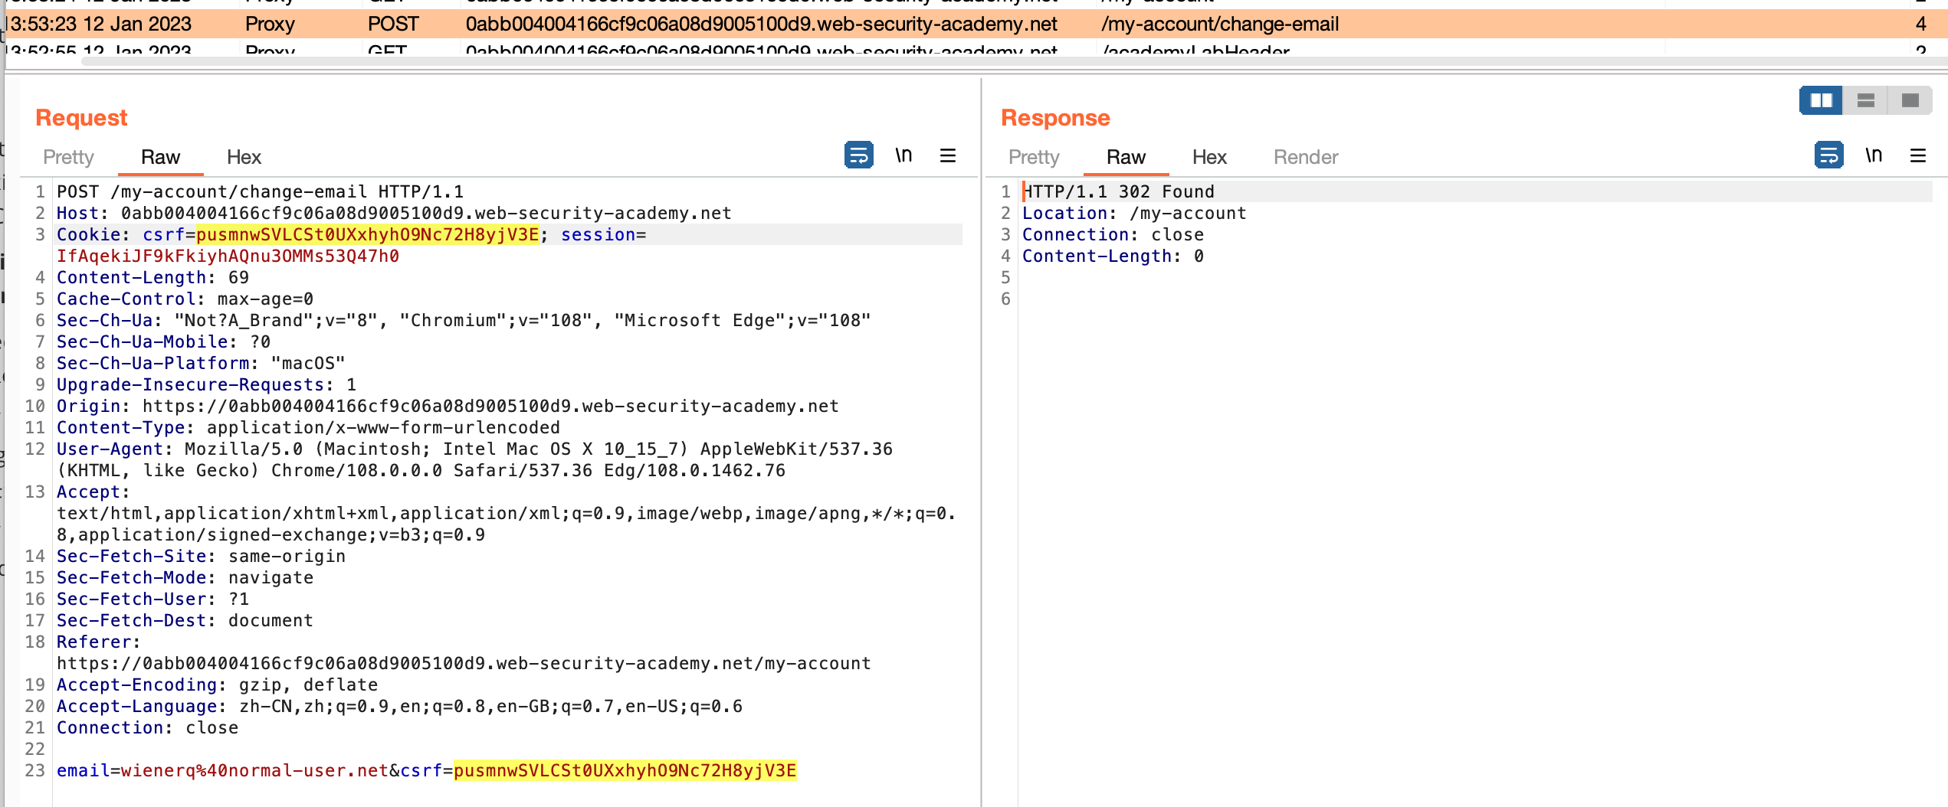Image resolution: width=1948 pixels, height=807 pixels.
Task: Select the Hex tab in Response
Action: tap(1209, 157)
